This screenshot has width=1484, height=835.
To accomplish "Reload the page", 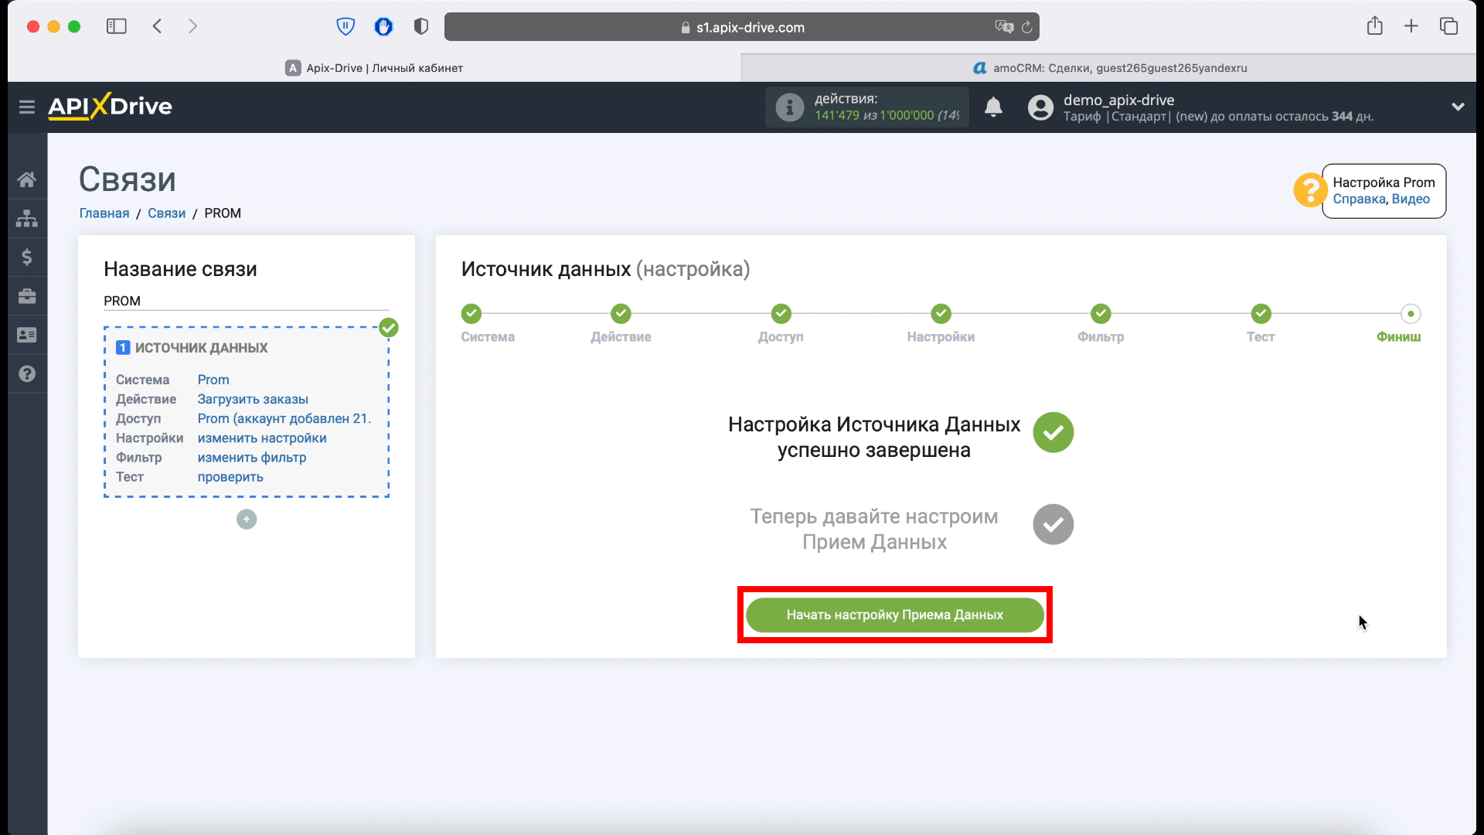I will (1027, 27).
